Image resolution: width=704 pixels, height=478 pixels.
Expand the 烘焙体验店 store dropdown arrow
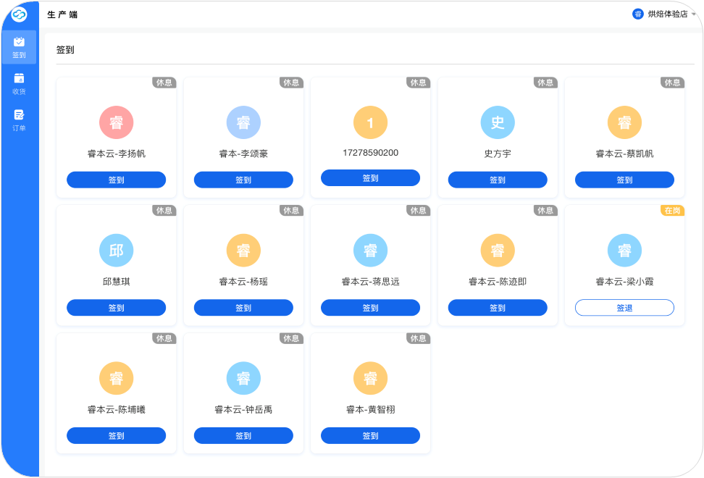(693, 14)
